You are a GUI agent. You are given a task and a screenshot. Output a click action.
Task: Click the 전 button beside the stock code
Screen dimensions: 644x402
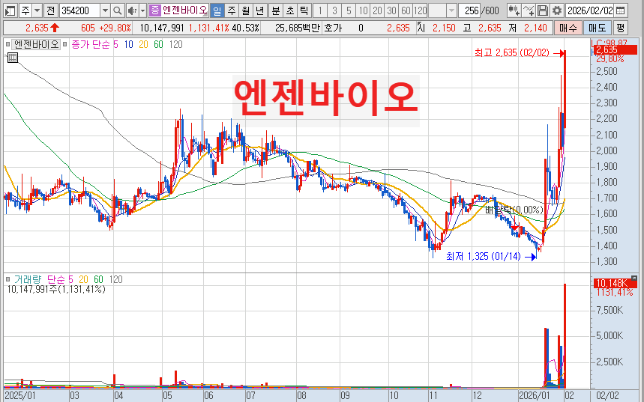[x=50, y=10]
